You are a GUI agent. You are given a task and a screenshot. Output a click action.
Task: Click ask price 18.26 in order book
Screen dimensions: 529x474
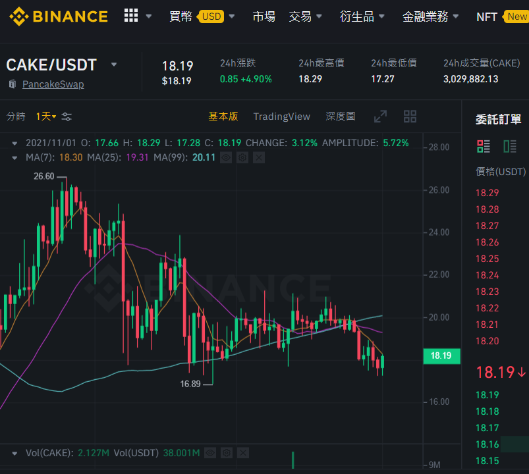click(x=487, y=242)
